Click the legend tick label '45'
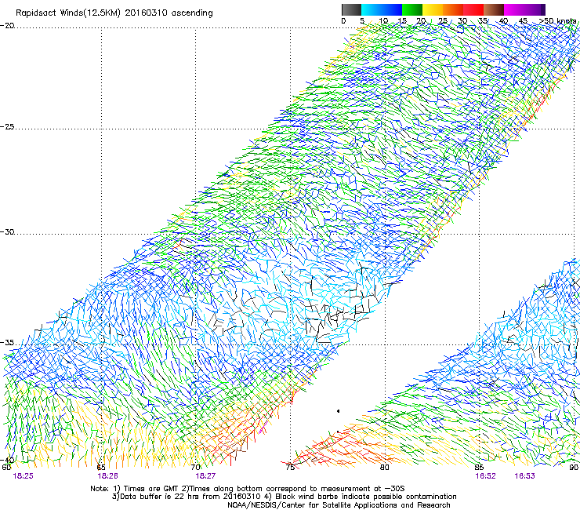This screenshot has height=510, width=580. [523, 21]
